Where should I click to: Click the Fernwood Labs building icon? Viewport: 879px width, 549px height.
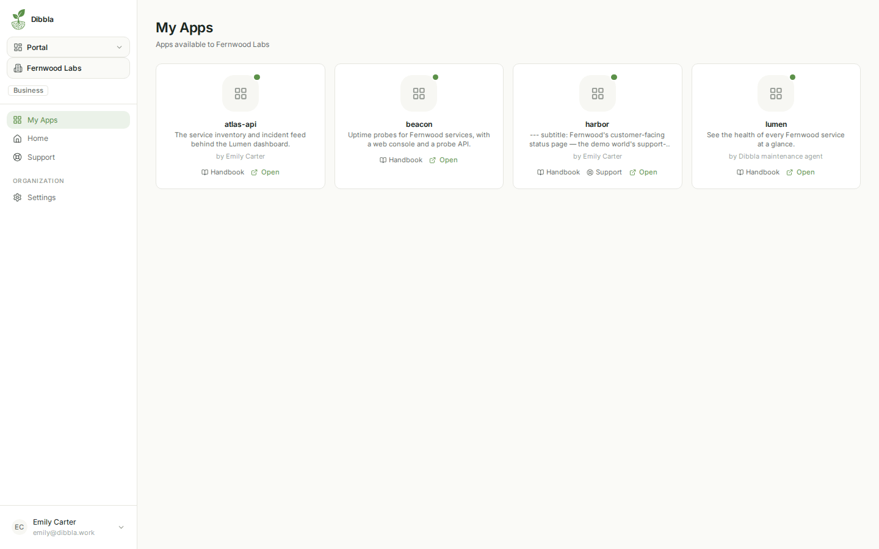coord(18,68)
